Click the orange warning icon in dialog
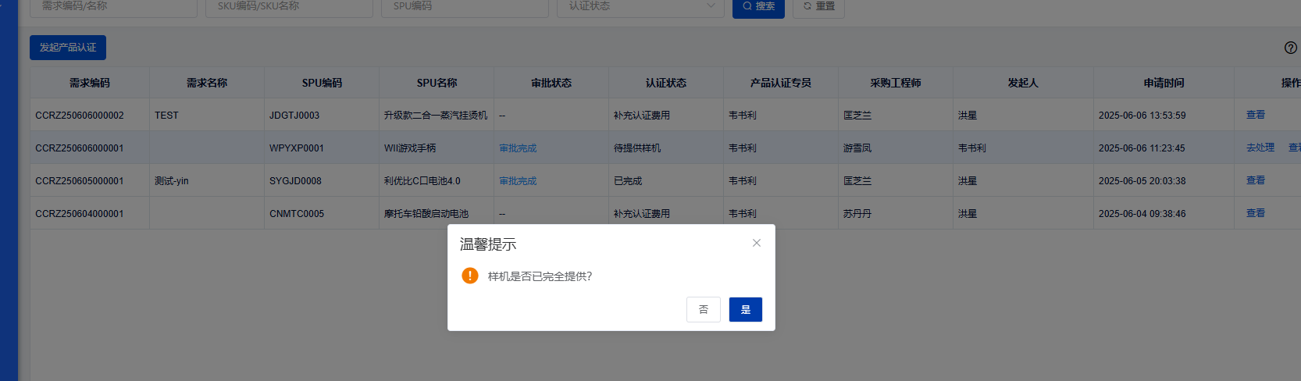The width and height of the screenshot is (1301, 381). [x=469, y=276]
